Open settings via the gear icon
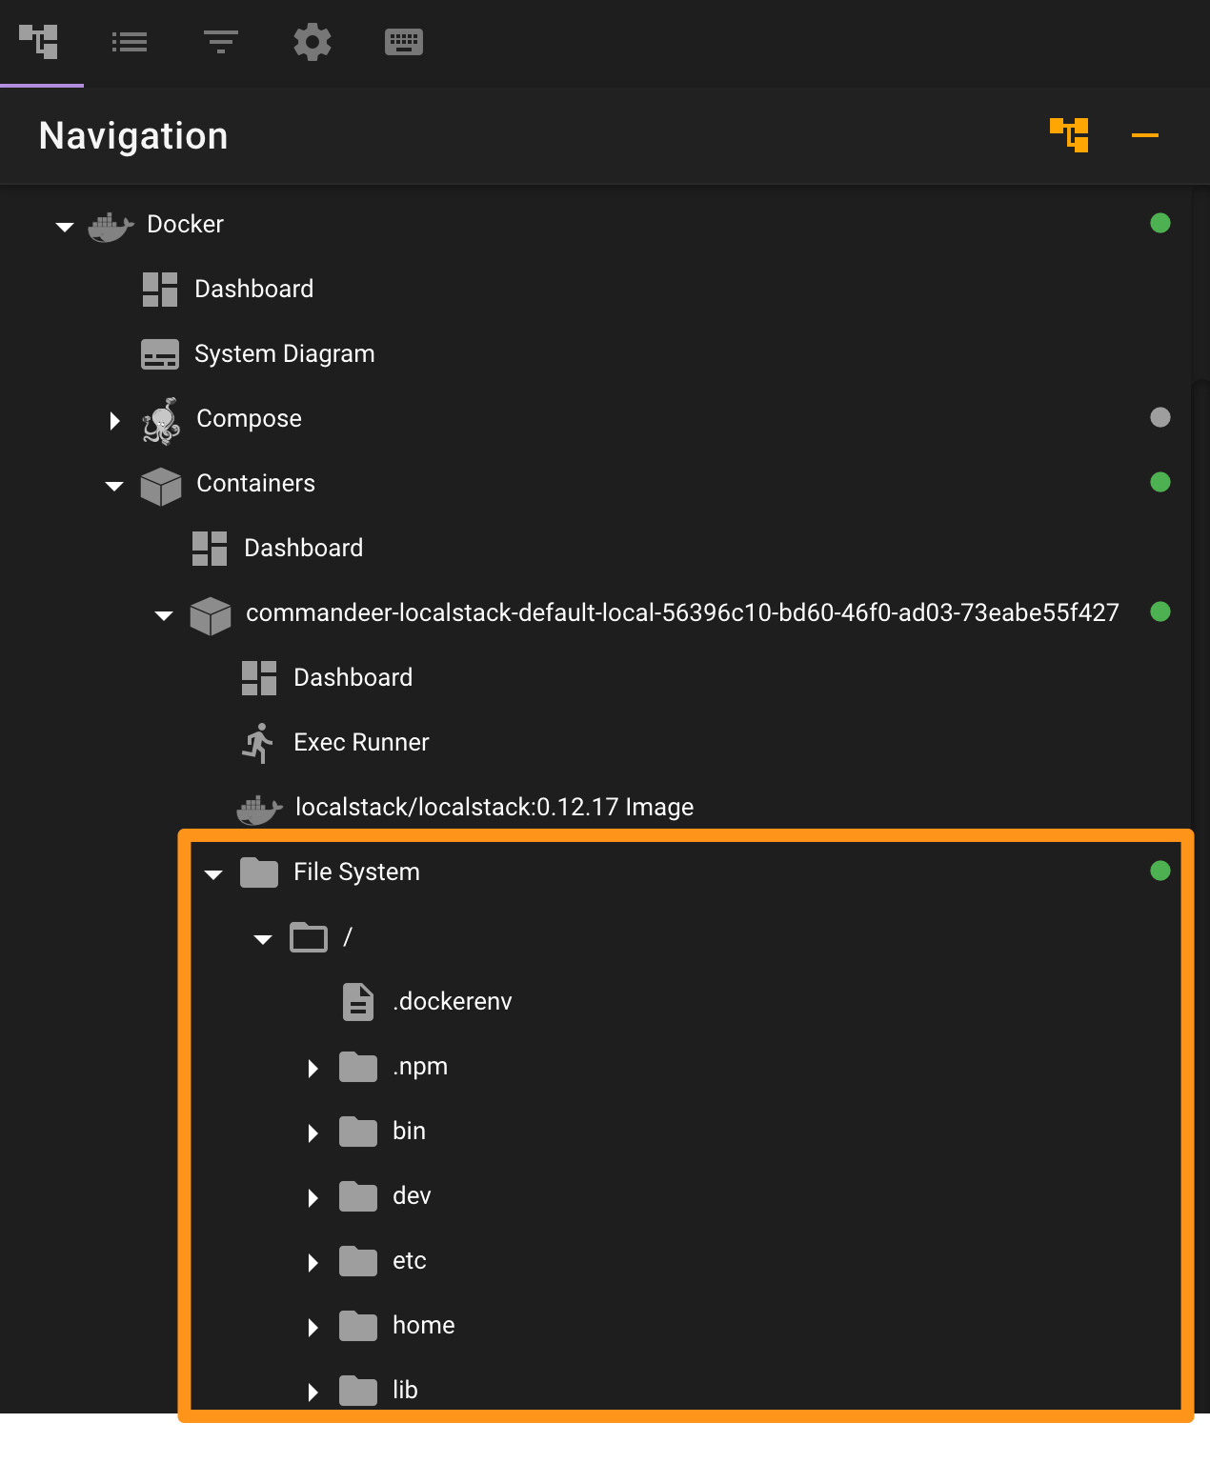Image resolution: width=1210 pixels, height=1463 pixels. tap(313, 42)
